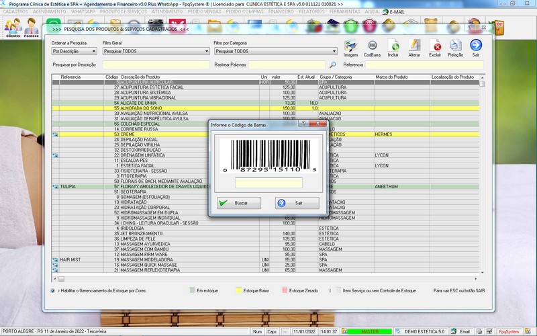This screenshot has height=336, width=537.
Task: Add a product with Incluir icon
Action: coord(393,48)
